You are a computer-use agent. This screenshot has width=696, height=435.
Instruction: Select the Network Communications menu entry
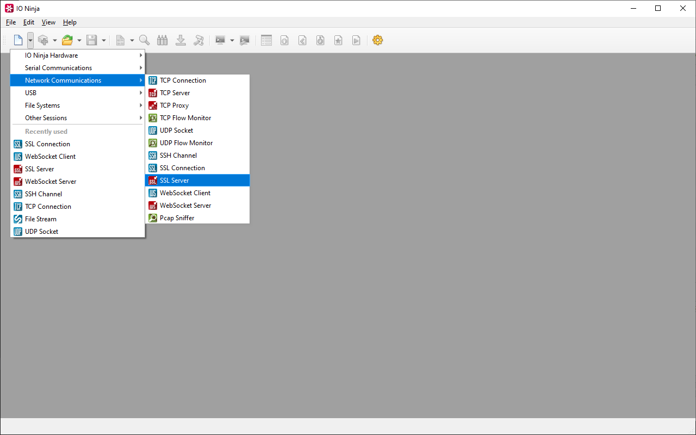point(78,80)
